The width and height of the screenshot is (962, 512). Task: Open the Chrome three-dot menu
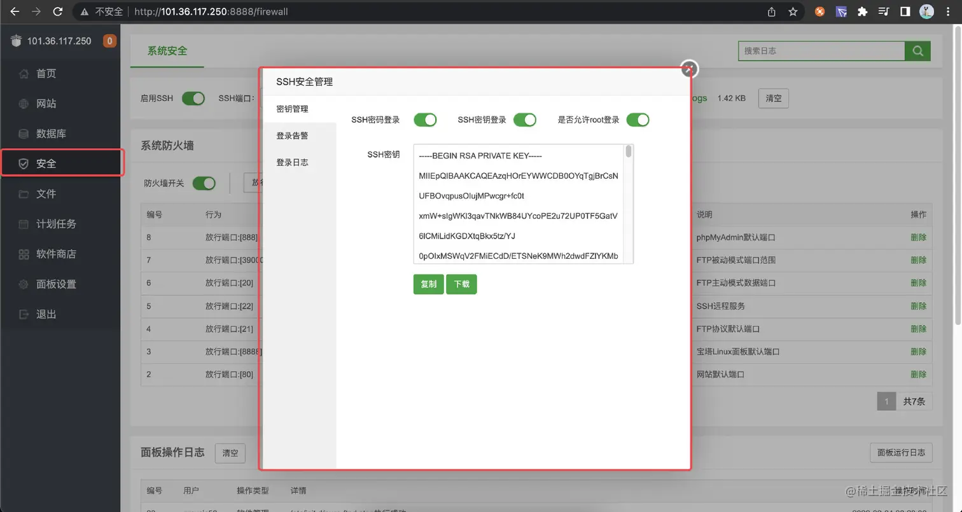(948, 11)
